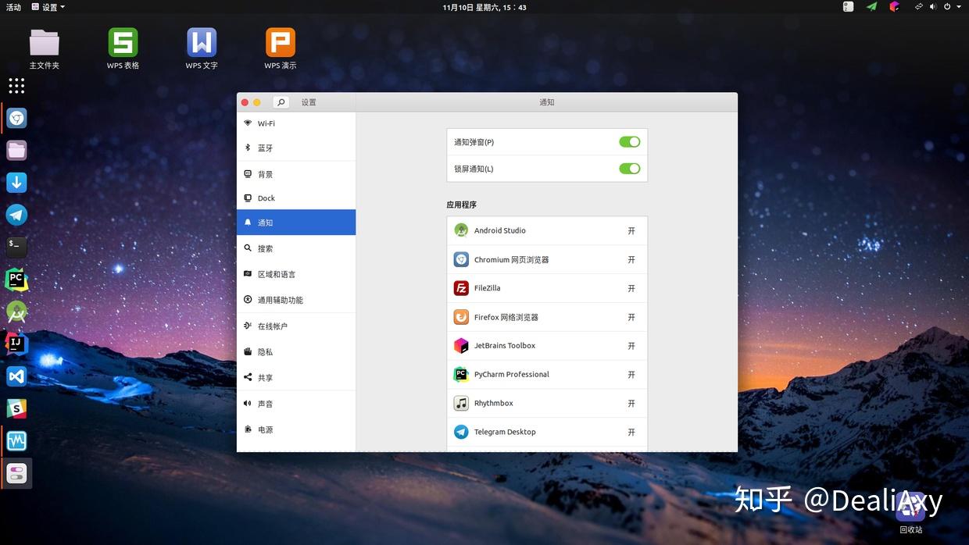Open PyCharm from the dock

[x=16, y=279]
